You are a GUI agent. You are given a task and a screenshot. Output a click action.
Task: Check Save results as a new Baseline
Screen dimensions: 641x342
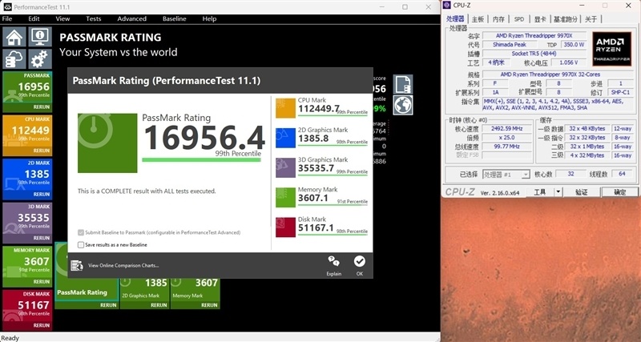pos(81,244)
